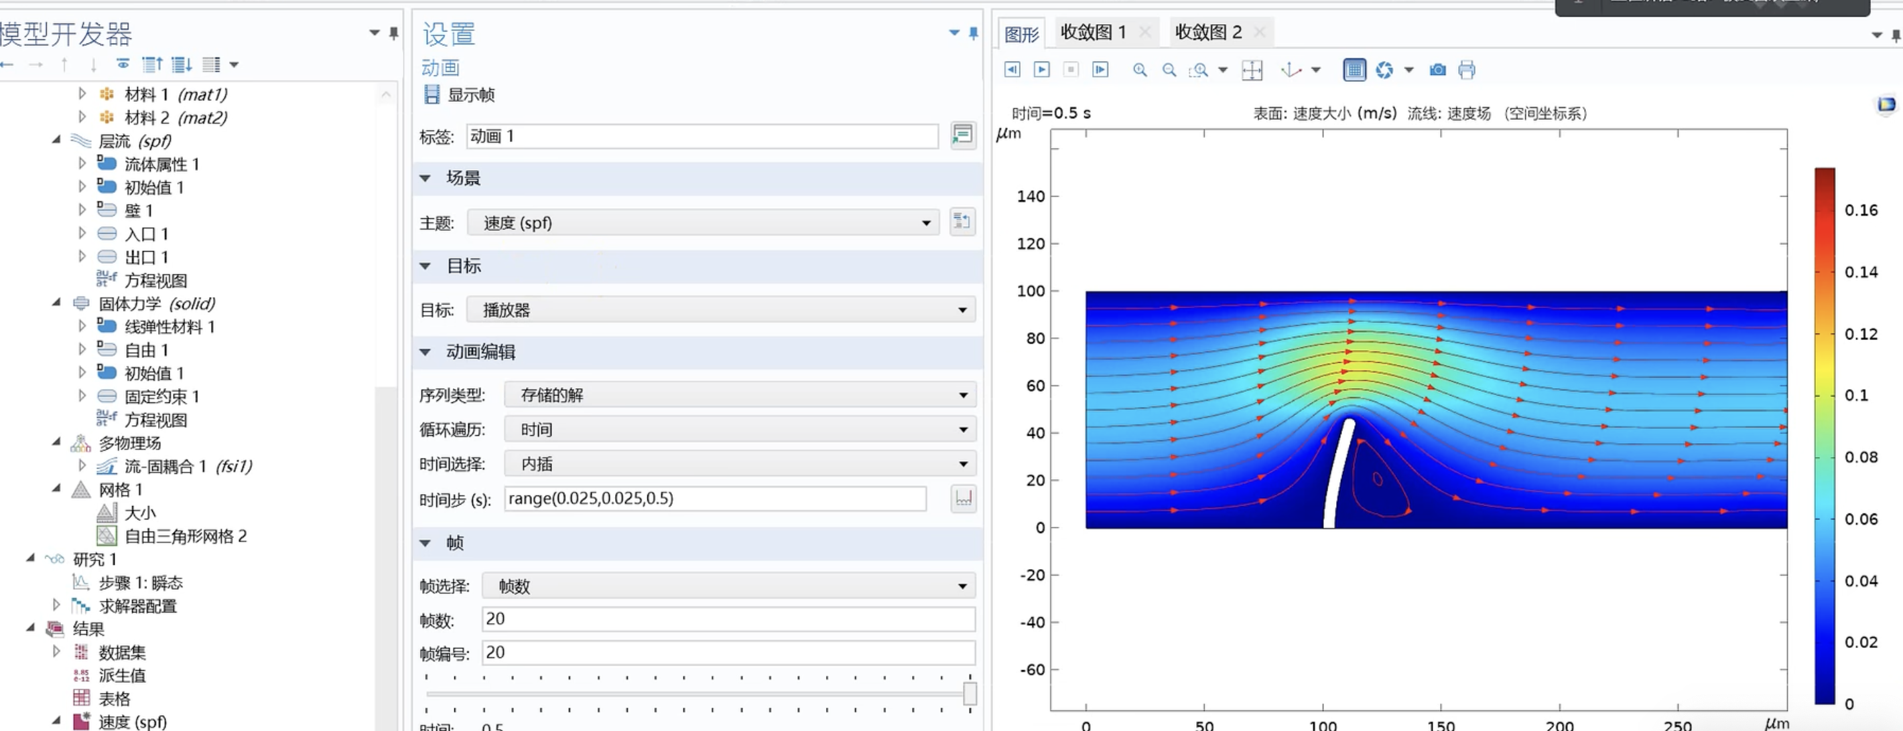The image size is (1903, 731).
Task: Play the animation in the graphics toolbar
Action: point(1042,70)
